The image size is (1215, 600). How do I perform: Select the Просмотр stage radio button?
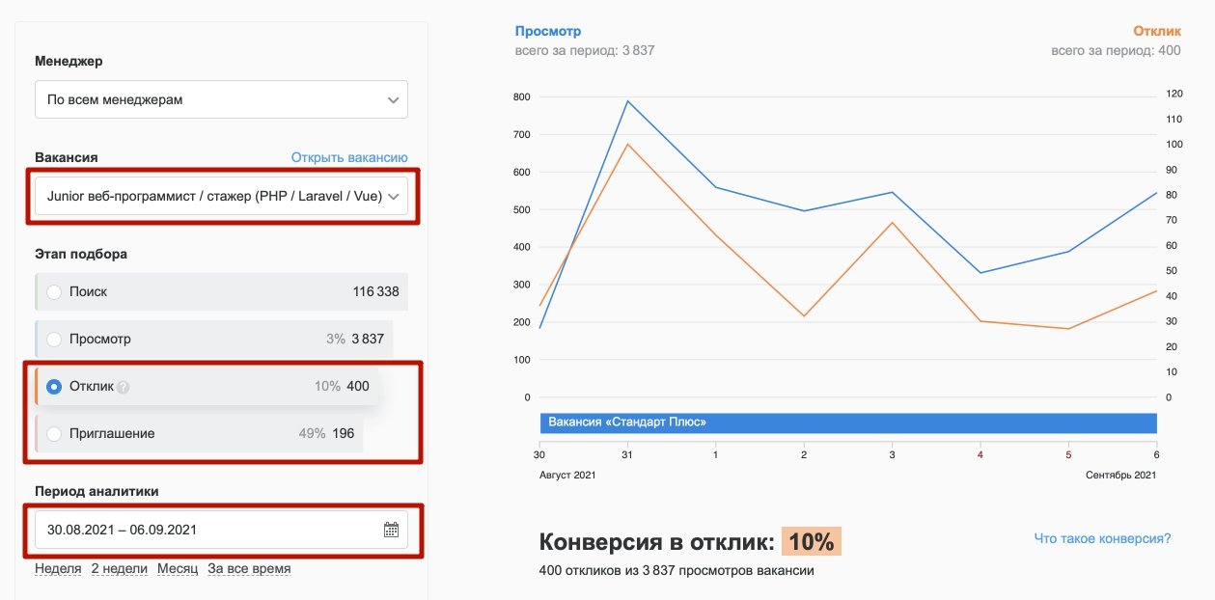[54, 340]
